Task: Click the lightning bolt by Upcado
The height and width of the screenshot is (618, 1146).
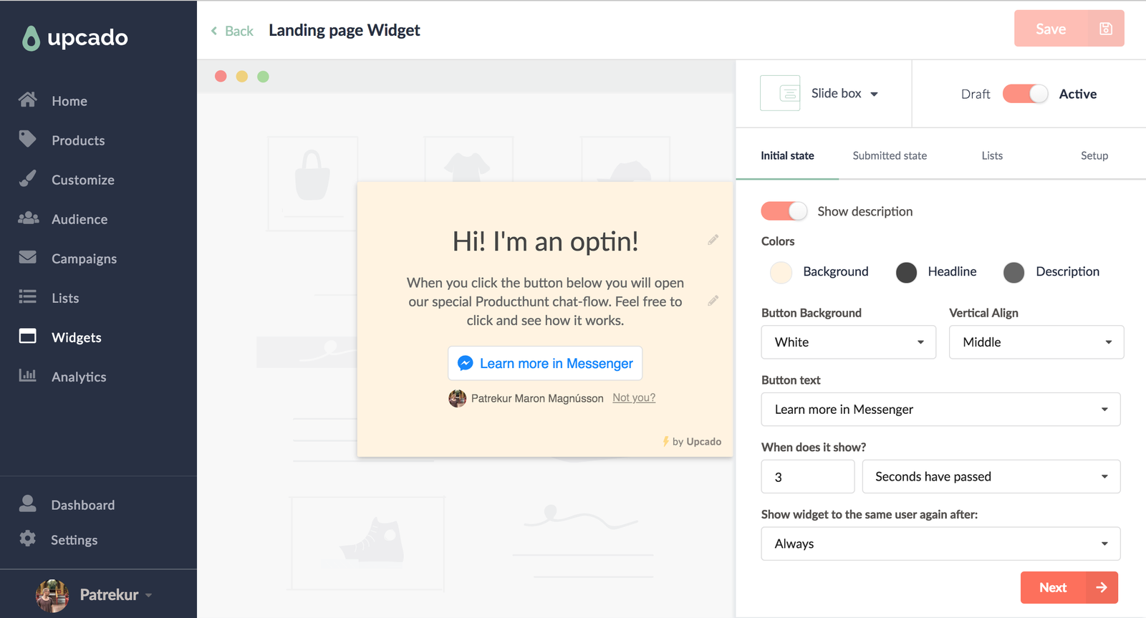Action: tap(666, 442)
